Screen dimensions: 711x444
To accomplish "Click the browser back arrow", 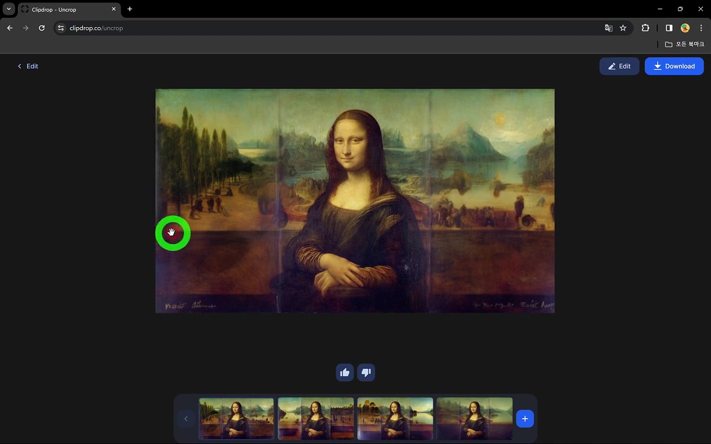I will pos(10,28).
